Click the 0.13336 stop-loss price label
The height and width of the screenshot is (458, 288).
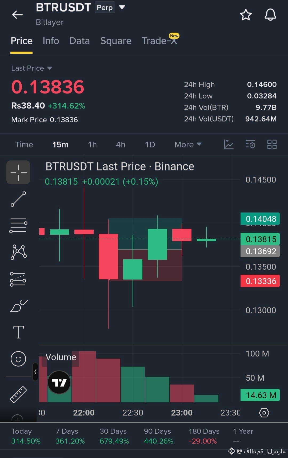point(260,281)
